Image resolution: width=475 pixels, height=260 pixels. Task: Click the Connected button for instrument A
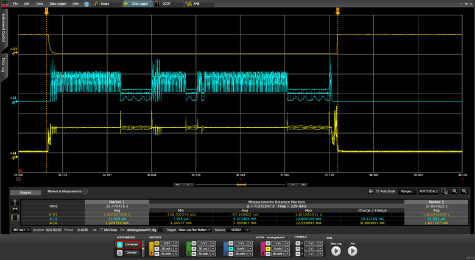tap(132, 245)
